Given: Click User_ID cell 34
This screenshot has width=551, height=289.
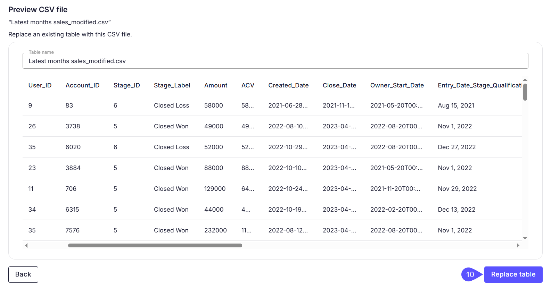Looking at the screenshot, I should click(32, 210).
